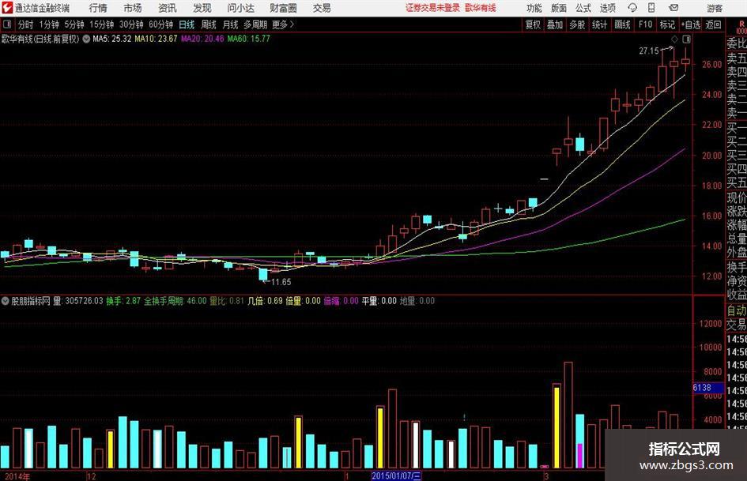This screenshot has height=481, width=747.
Task: Toggle the left panel icon beside 分时
Action: point(6,24)
